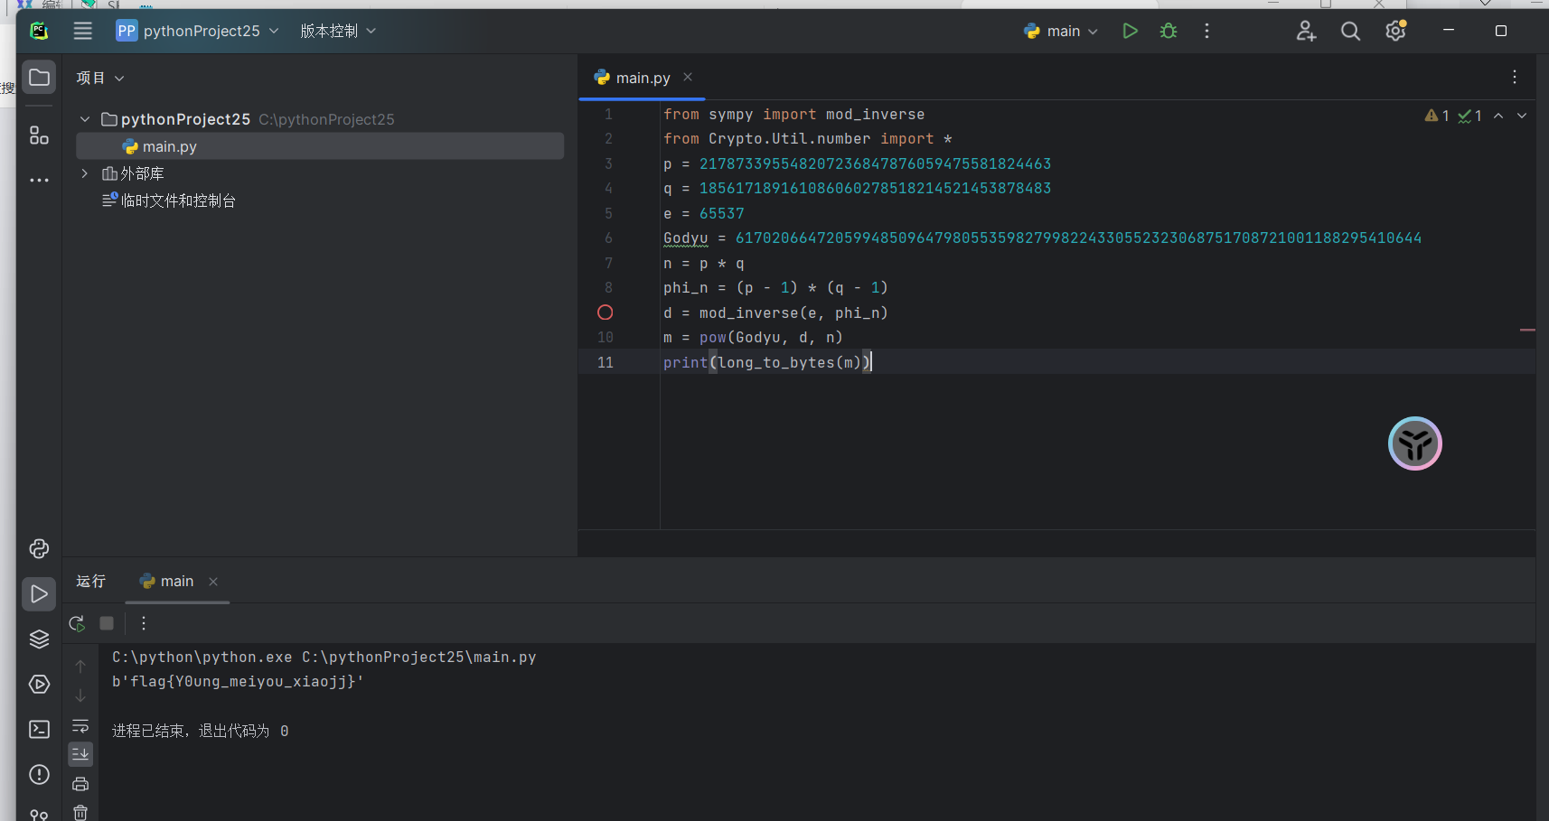Image resolution: width=1549 pixels, height=821 pixels.
Task: Open the 项目 view dropdown
Action: (x=99, y=79)
